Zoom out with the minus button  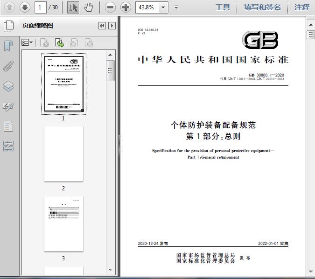point(110,7)
